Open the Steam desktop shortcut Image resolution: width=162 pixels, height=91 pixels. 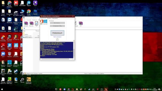point(16,72)
